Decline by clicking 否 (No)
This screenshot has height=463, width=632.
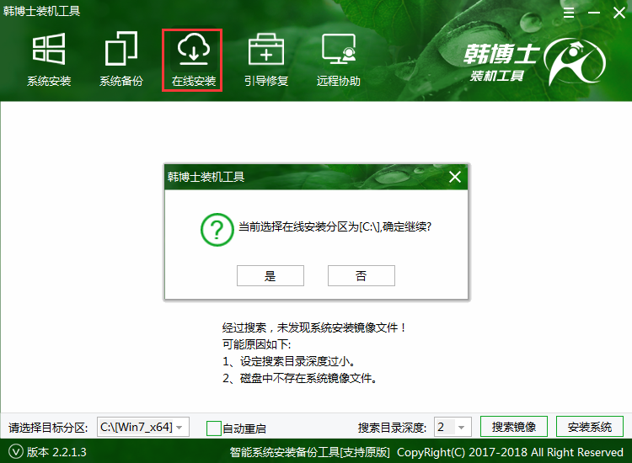(362, 276)
